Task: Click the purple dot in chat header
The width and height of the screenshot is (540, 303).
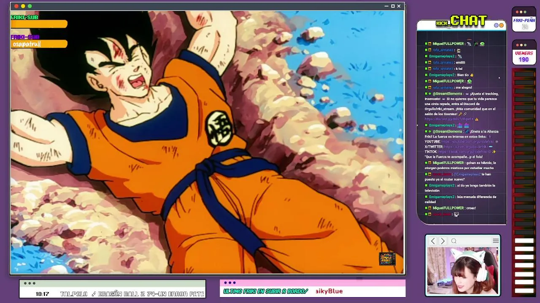Action: point(497,25)
